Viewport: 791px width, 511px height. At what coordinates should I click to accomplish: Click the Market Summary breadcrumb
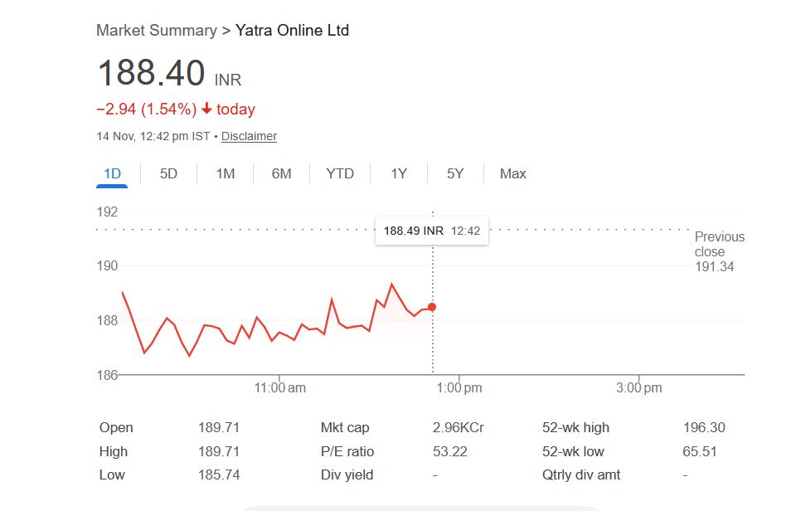156,31
